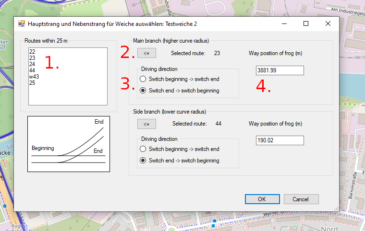Choose Side branch 'Switch end -> switch beginning'
The image size is (365, 231).
click(x=143, y=161)
